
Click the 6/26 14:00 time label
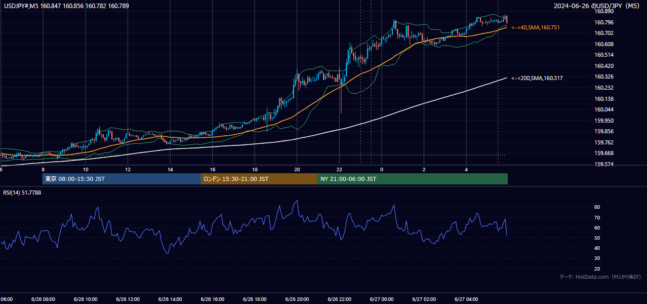(x=170, y=299)
